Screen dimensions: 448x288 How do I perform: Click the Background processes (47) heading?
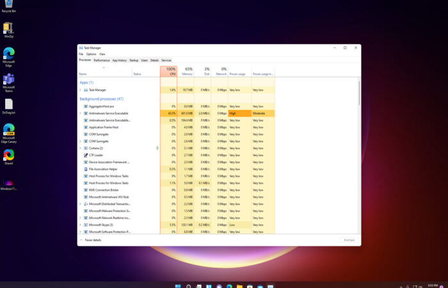click(x=102, y=99)
